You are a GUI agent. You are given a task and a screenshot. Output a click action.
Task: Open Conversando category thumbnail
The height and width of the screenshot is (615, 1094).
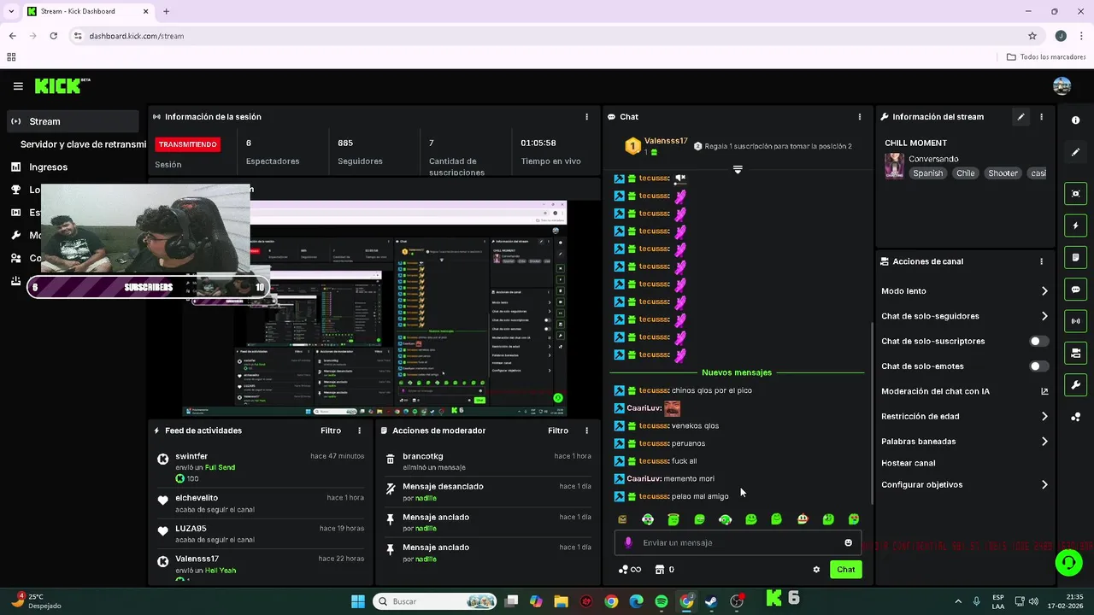click(894, 166)
